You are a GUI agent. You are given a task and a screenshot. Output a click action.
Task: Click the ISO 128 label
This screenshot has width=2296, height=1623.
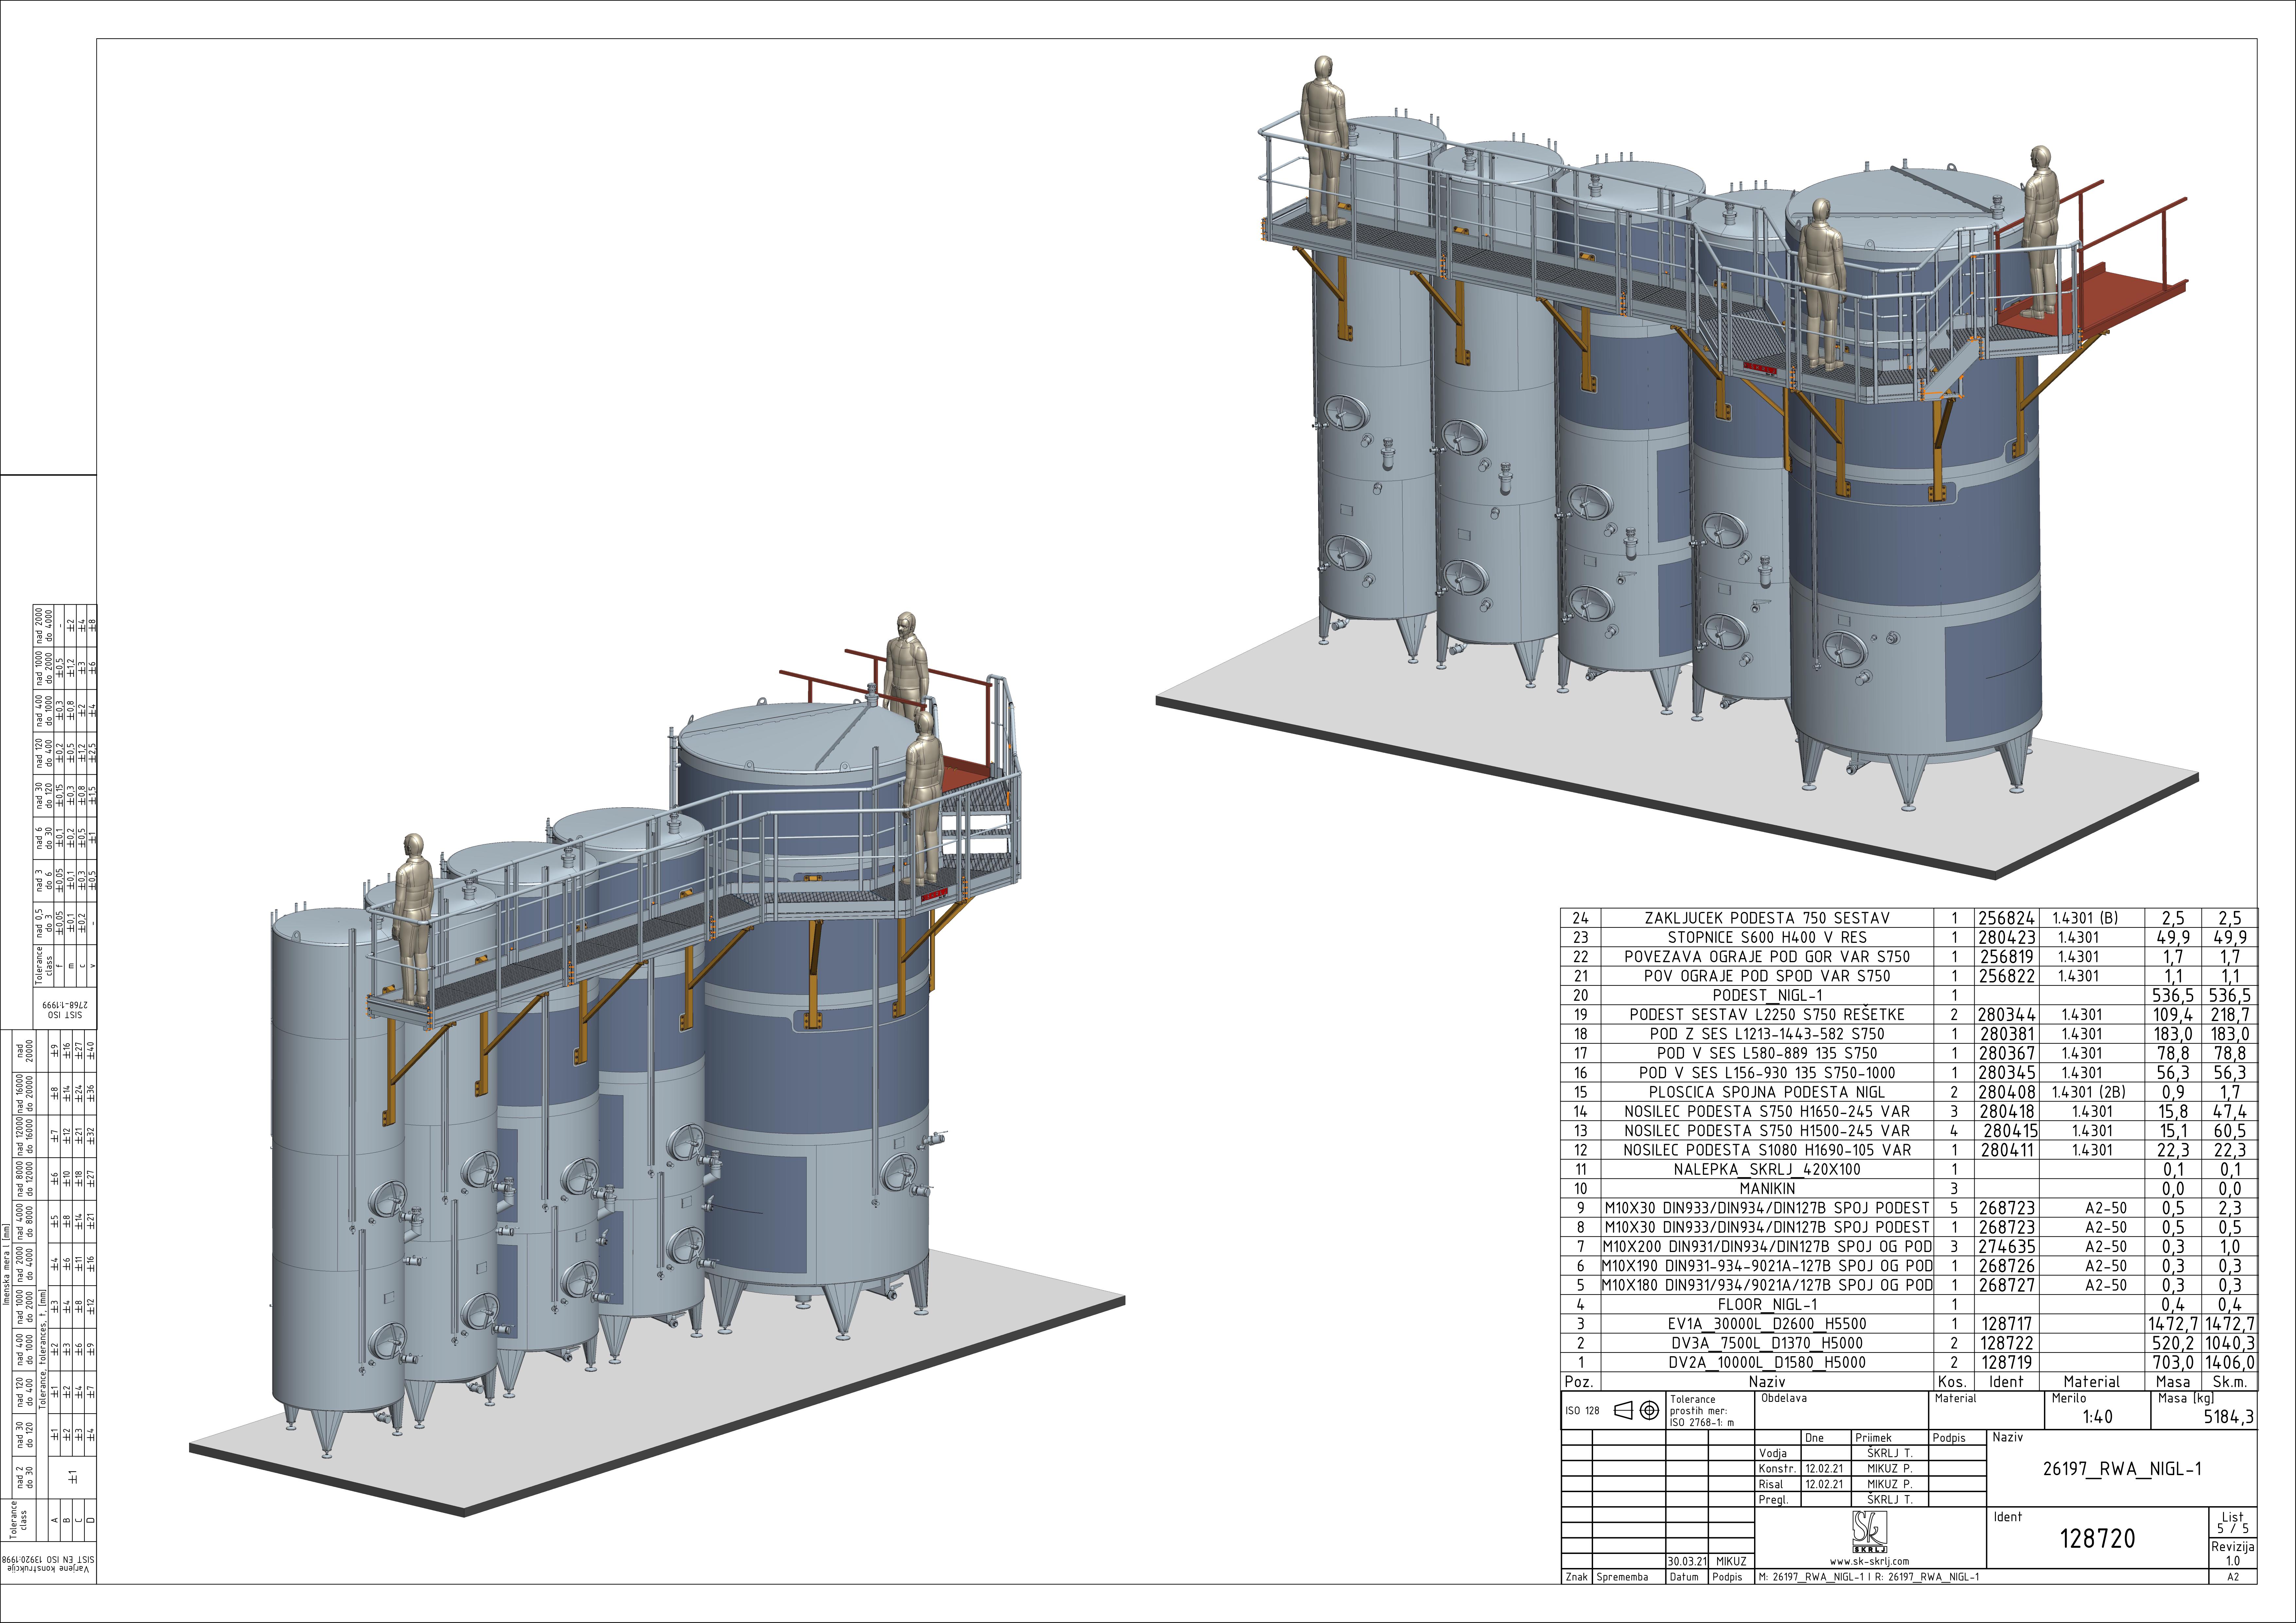pyautogui.click(x=1583, y=1411)
